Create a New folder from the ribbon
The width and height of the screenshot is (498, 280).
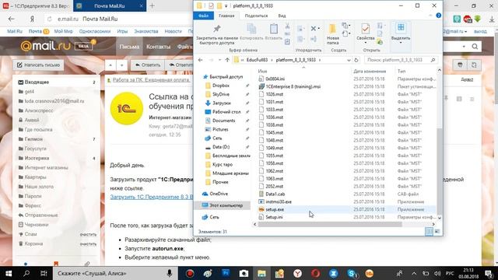pos(332,34)
